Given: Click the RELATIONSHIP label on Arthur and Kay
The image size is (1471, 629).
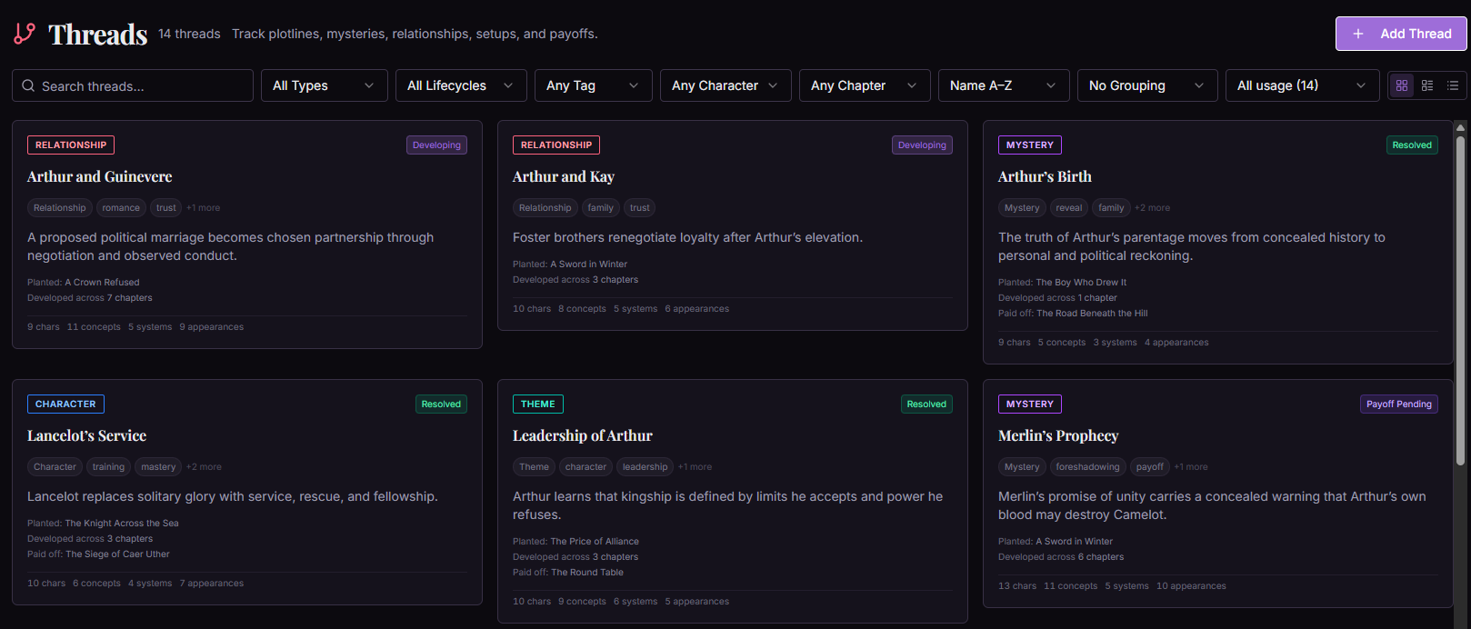Looking at the screenshot, I should pyautogui.click(x=556, y=145).
